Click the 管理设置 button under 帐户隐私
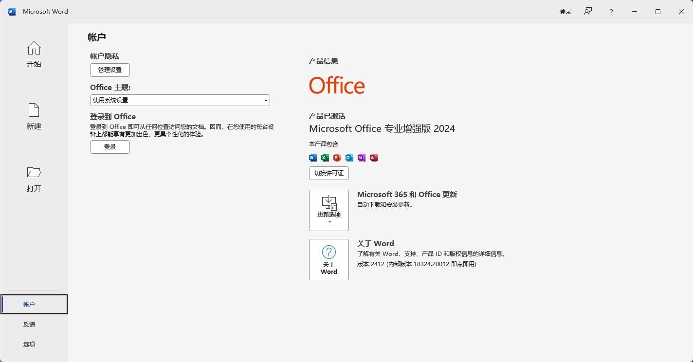 click(109, 70)
